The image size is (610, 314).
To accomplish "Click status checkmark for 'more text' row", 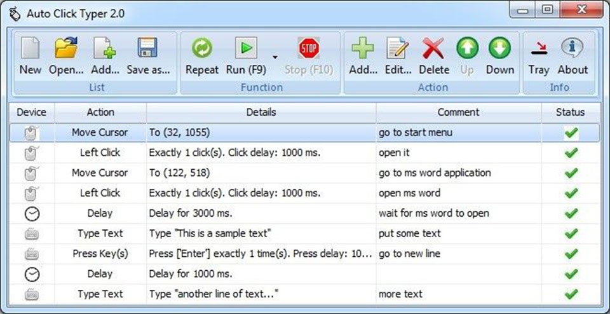I will click(571, 294).
